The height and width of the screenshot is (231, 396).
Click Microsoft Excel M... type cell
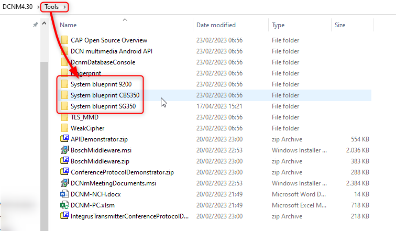coord(299,205)
